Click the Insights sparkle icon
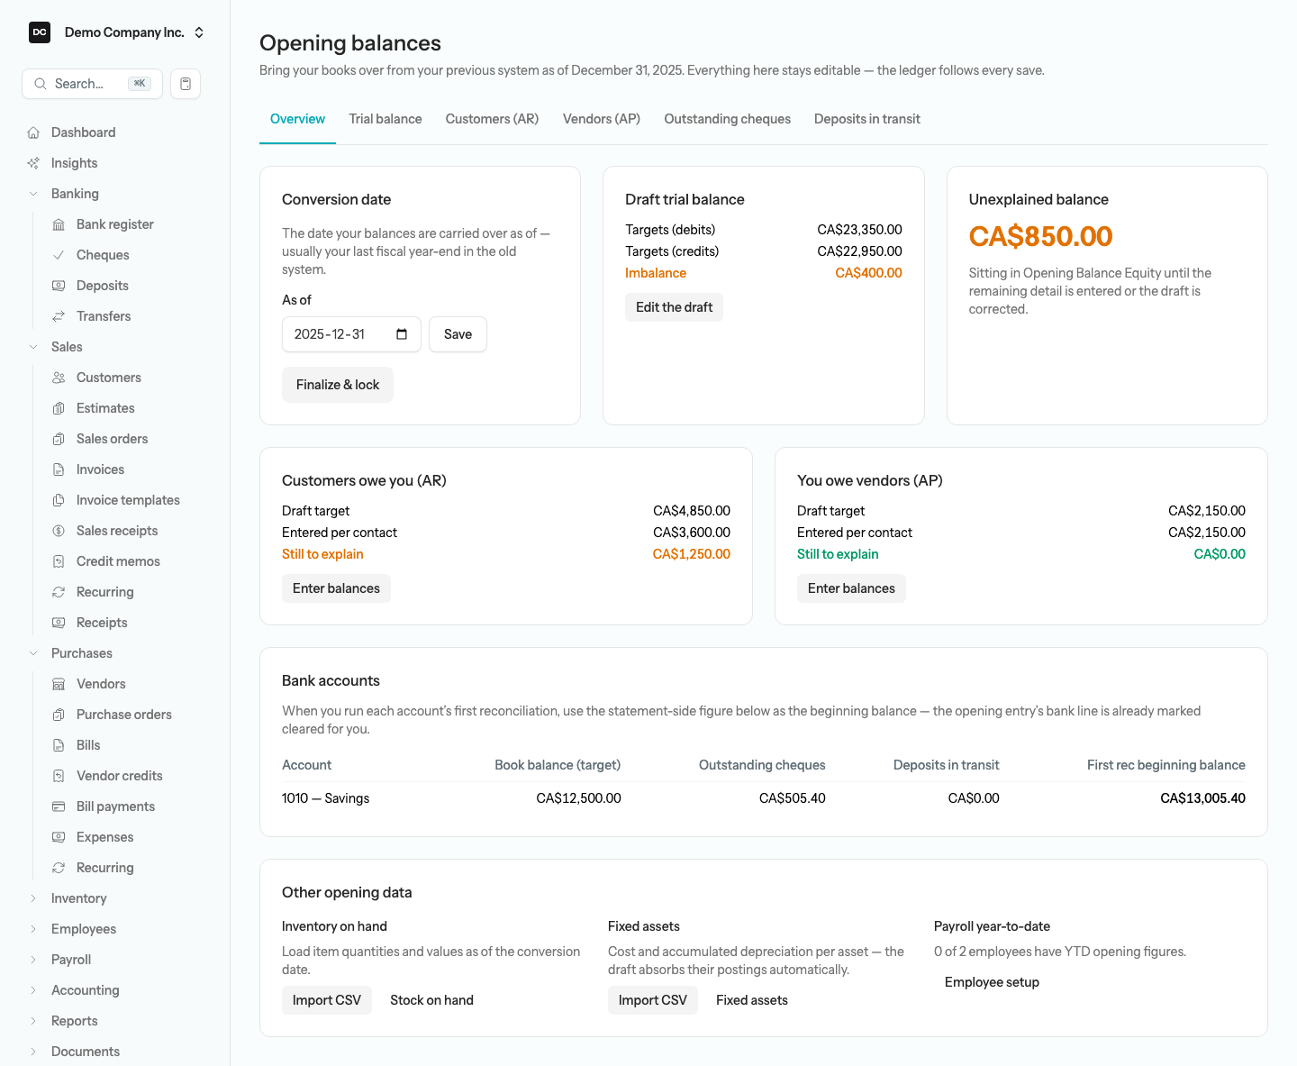This screenshot has width=1297, height=1066. tap(33, 163)
